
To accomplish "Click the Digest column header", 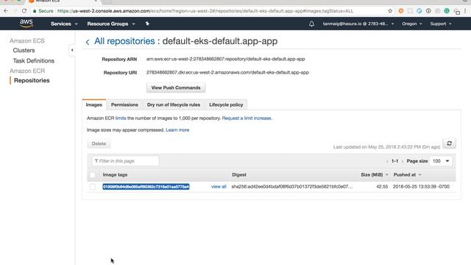I will pos(239,175).
